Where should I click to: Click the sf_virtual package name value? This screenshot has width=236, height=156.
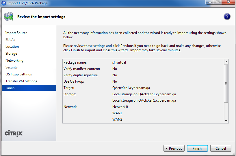(x=119, y=62)
